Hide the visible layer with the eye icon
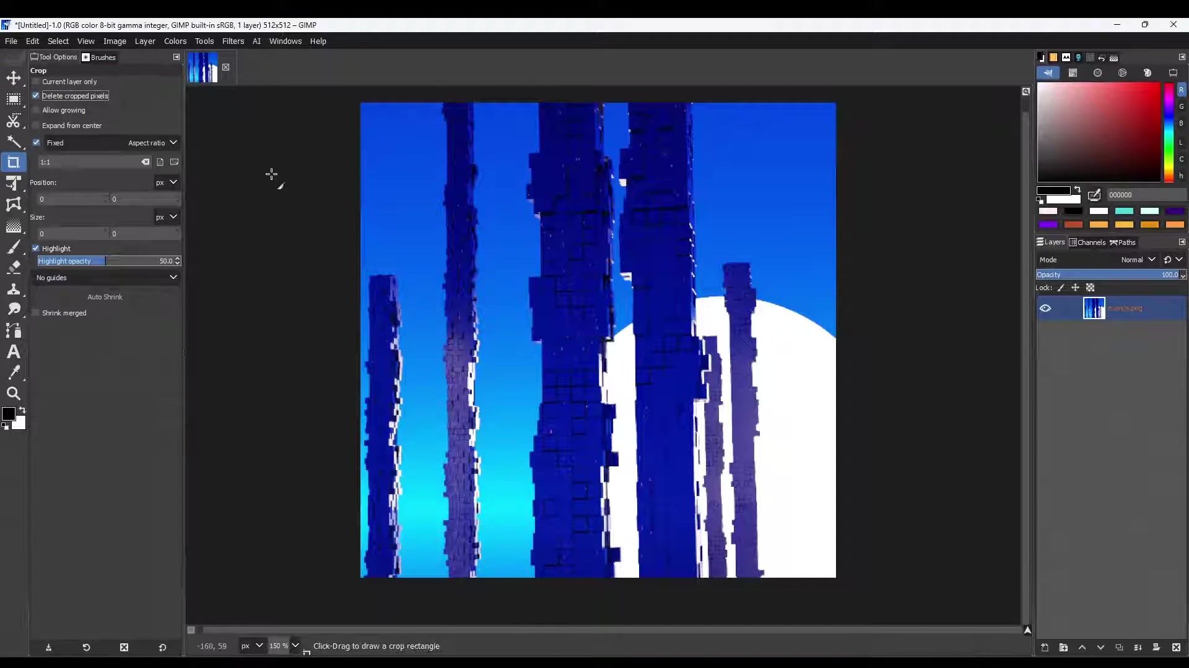Viewport: 1189px width, 668px height. tap(1046, 308)
